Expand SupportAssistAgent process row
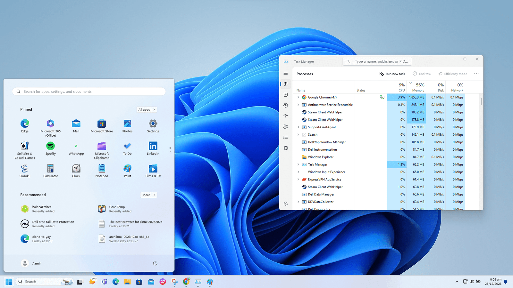This screenshot has width=513, height=288. (298, 127)
